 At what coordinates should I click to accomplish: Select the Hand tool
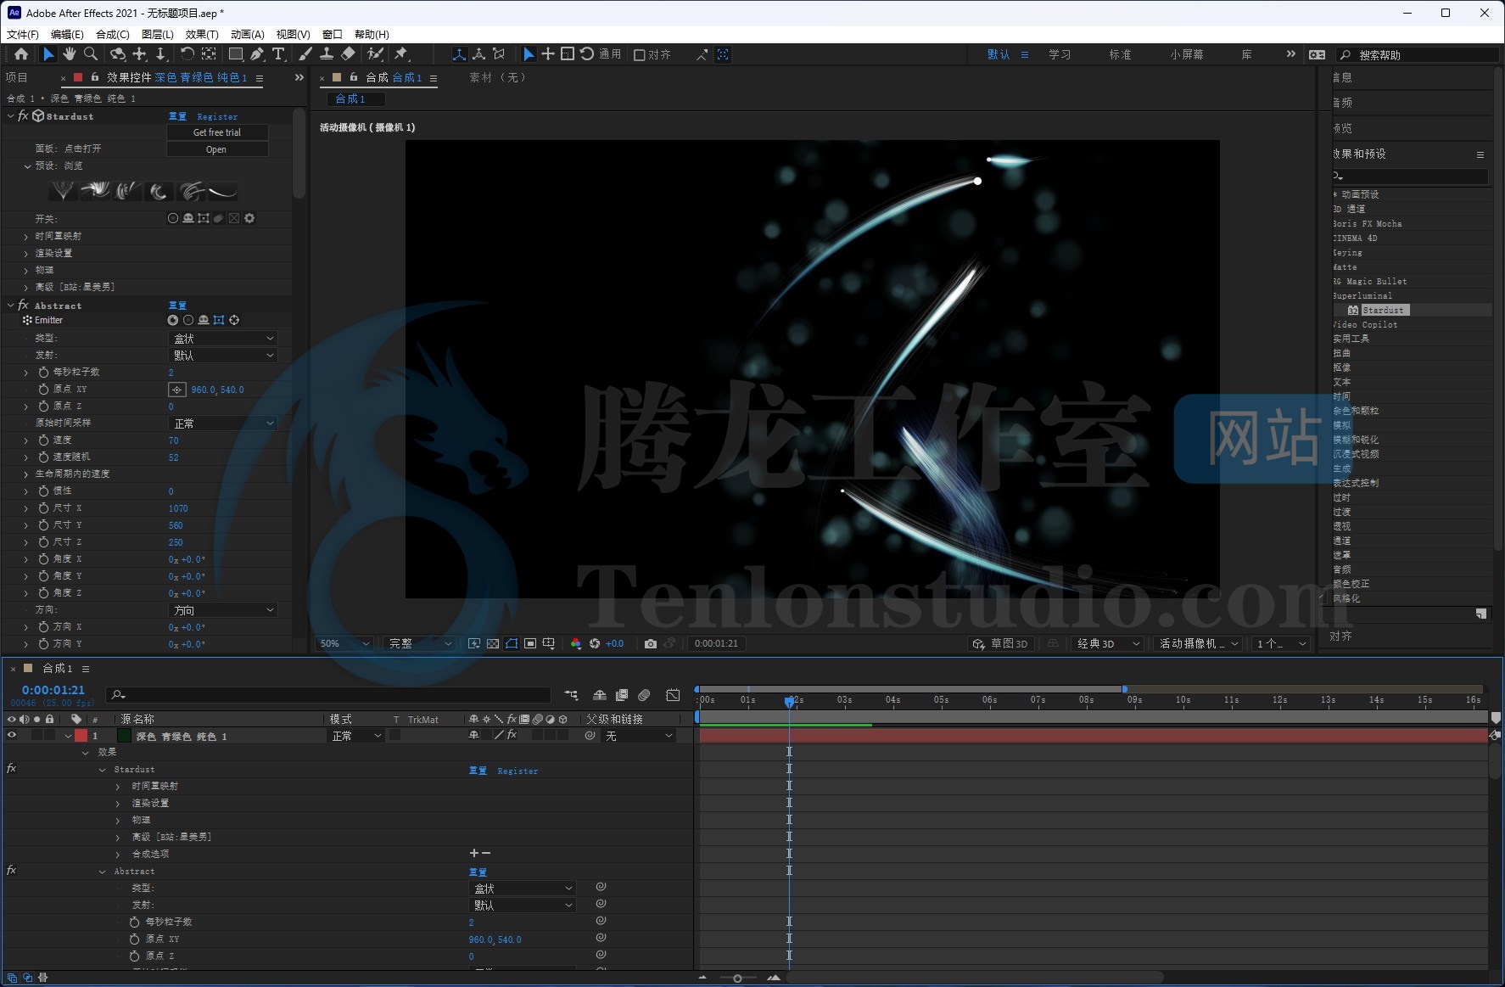(x=69, y=54)
